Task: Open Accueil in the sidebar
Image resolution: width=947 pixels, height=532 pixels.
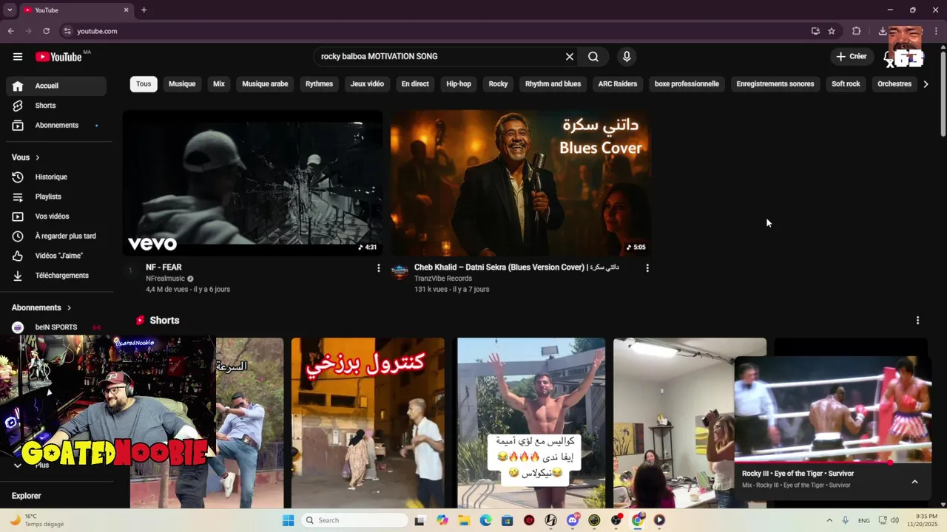Action: 56,86
